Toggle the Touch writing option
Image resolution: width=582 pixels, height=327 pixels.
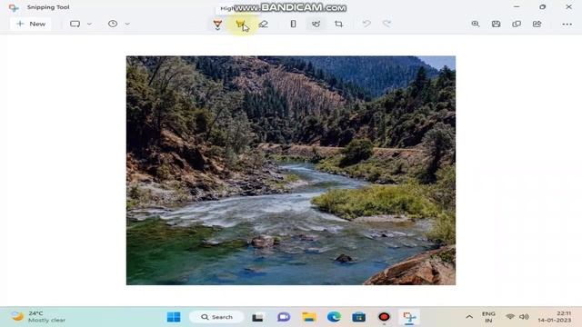pos(316,25)
